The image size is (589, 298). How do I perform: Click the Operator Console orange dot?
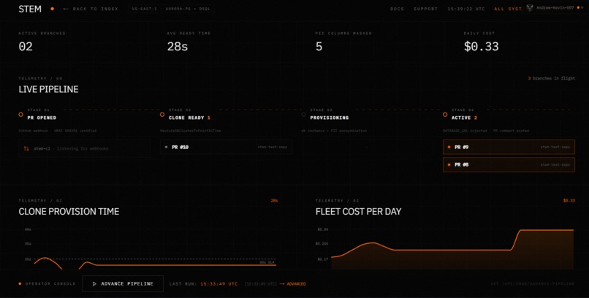[20, 283]
